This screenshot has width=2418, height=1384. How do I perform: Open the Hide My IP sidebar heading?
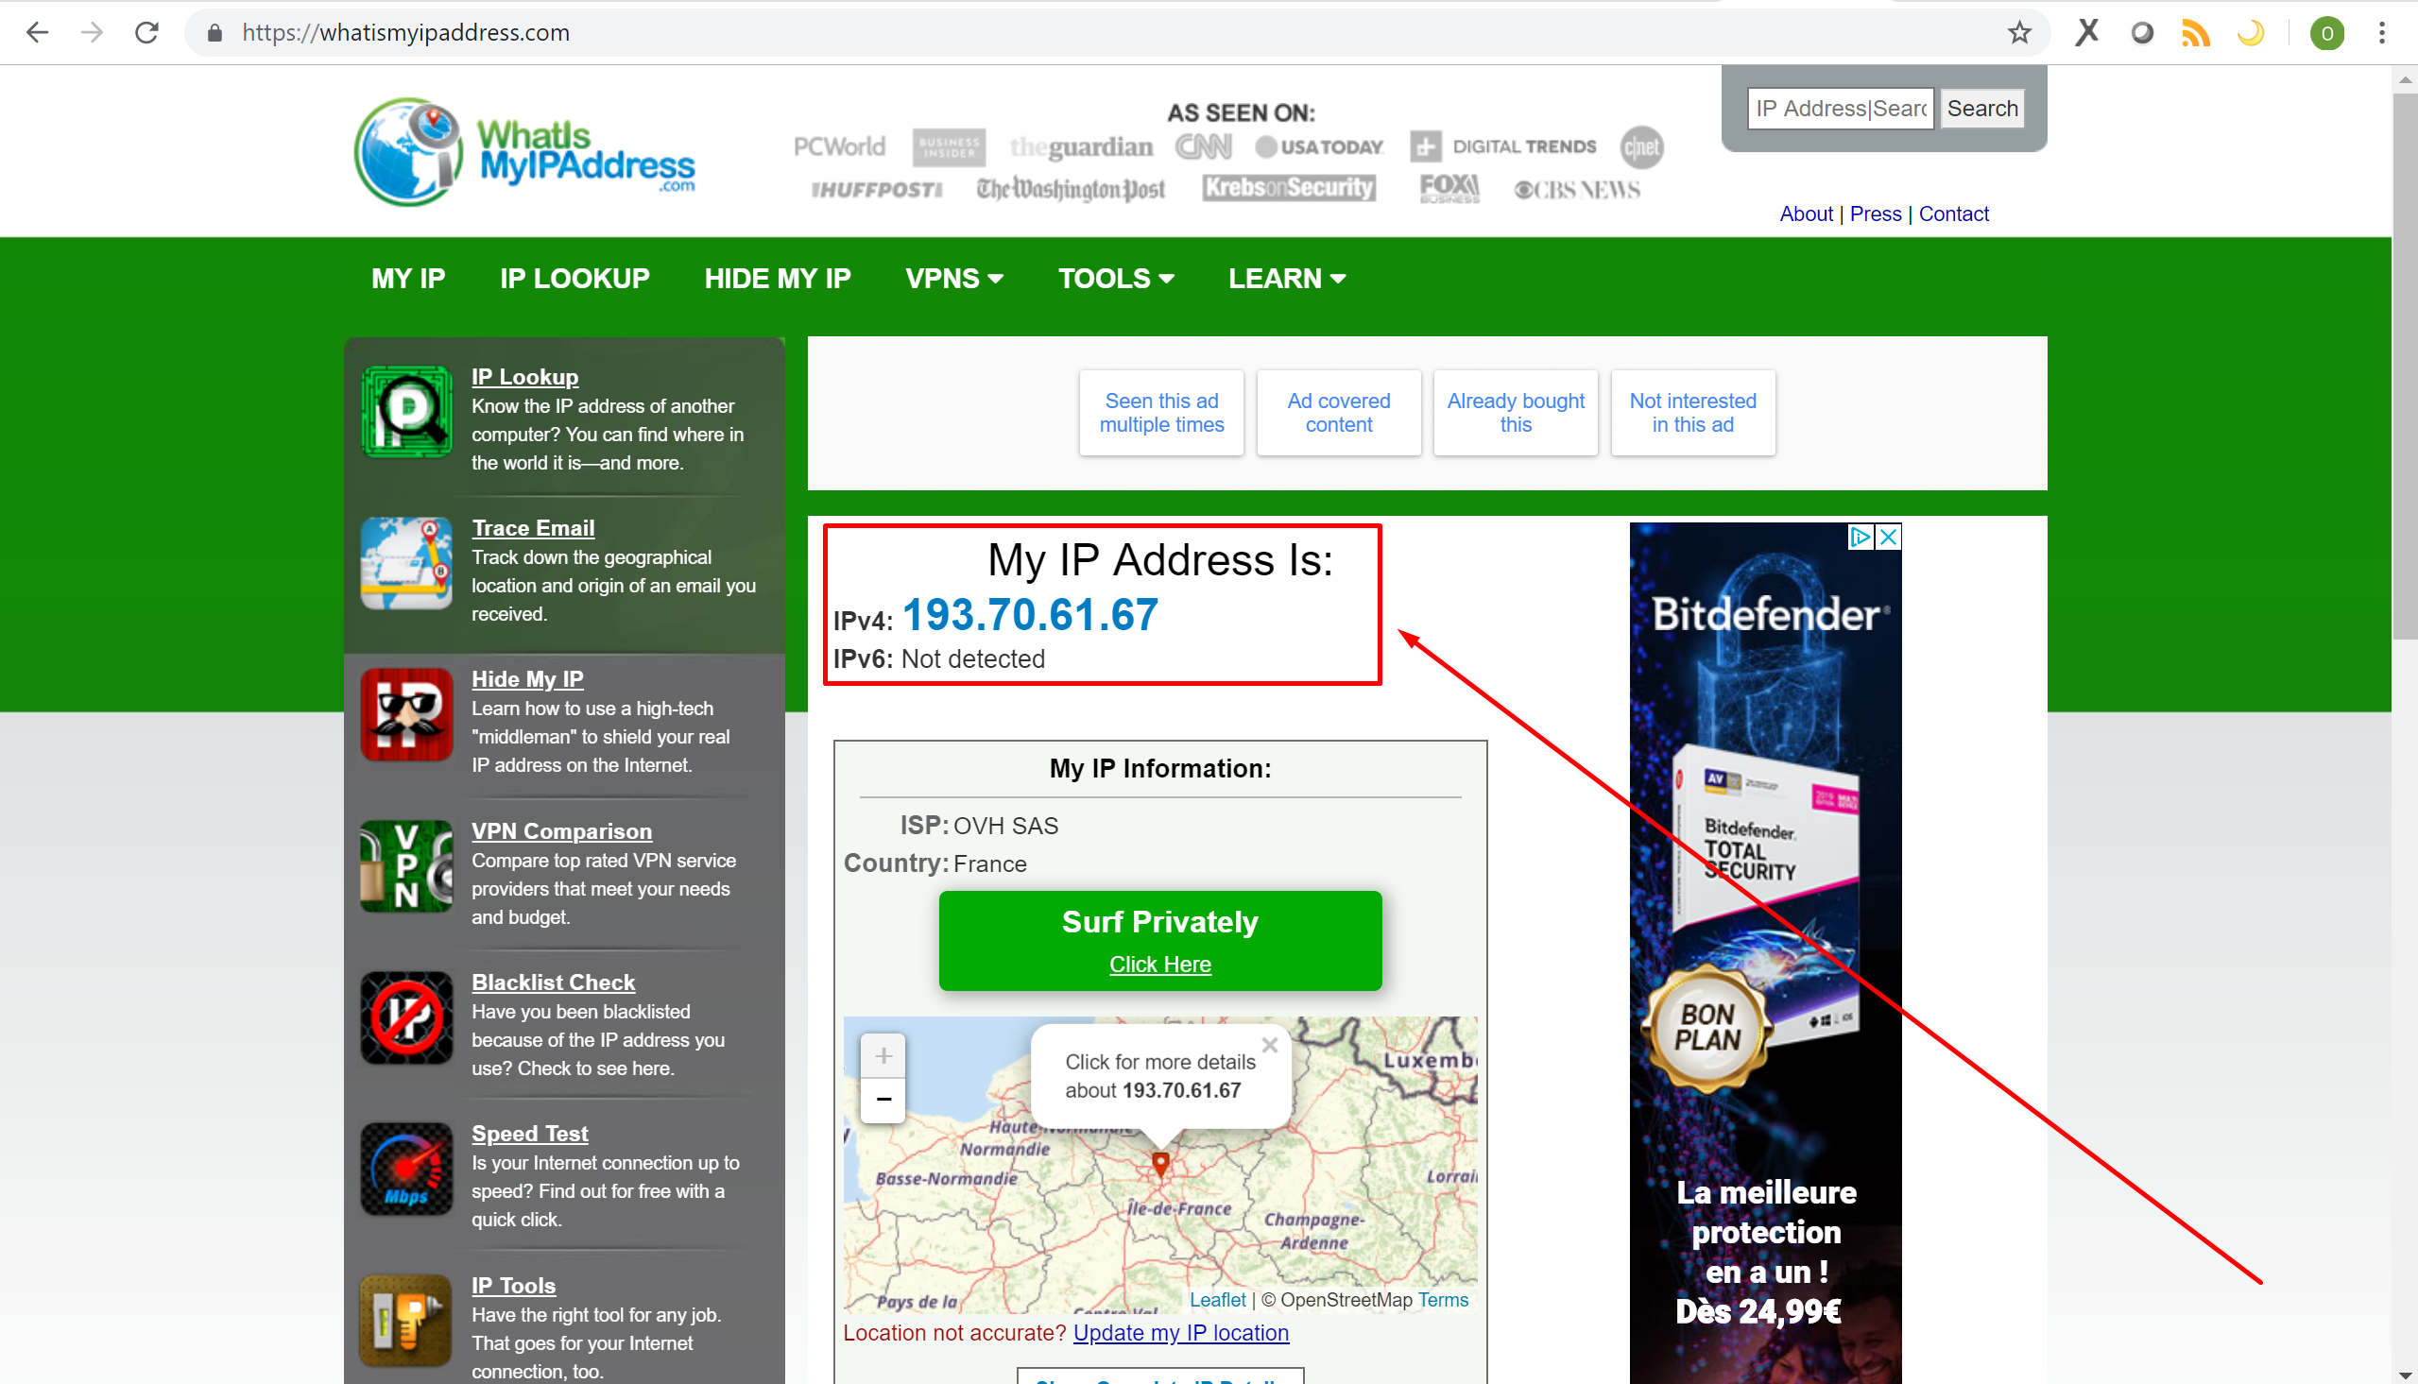pyautogui.click(x=527, y=678)
